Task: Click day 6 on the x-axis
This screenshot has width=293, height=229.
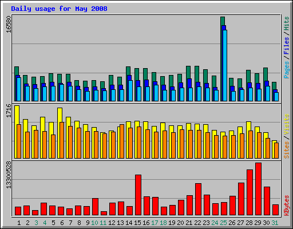Action: click(62, 223)
